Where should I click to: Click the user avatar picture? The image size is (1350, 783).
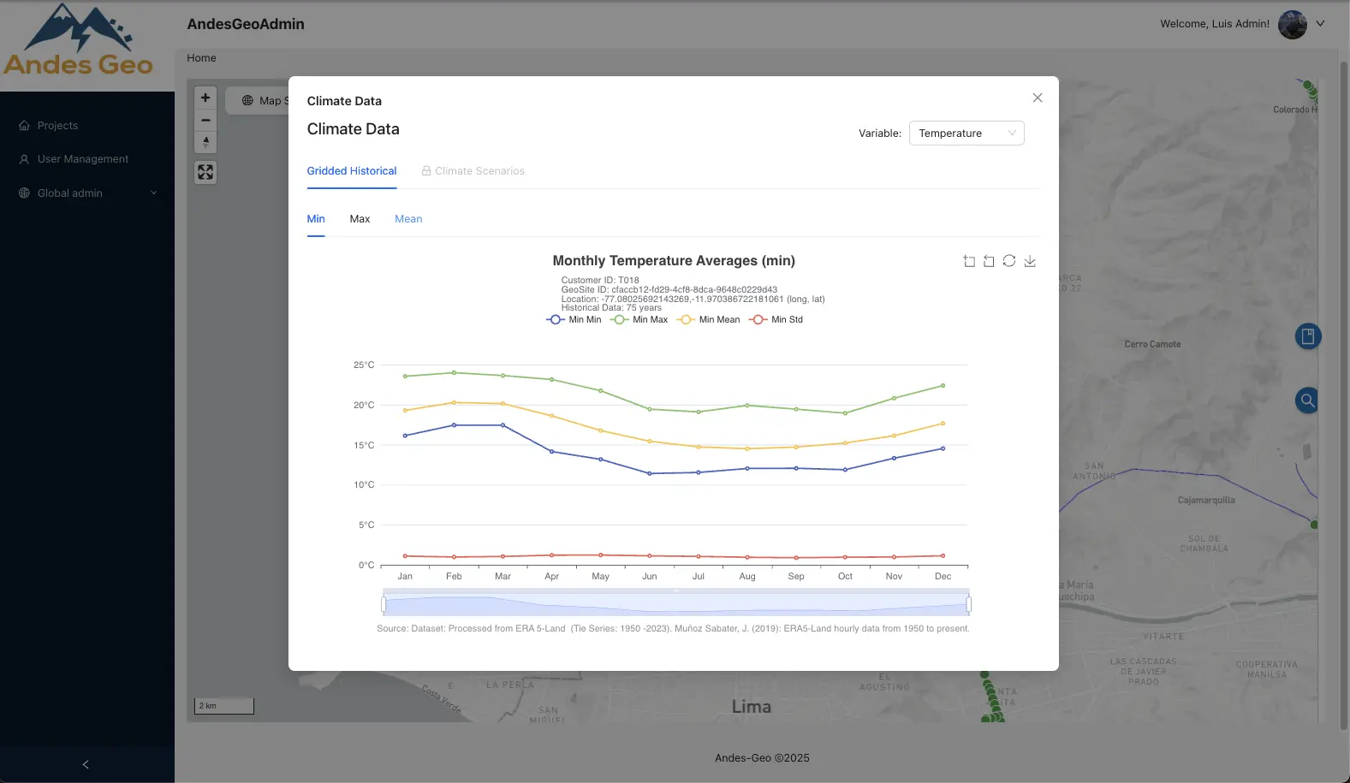(1292, 24)
